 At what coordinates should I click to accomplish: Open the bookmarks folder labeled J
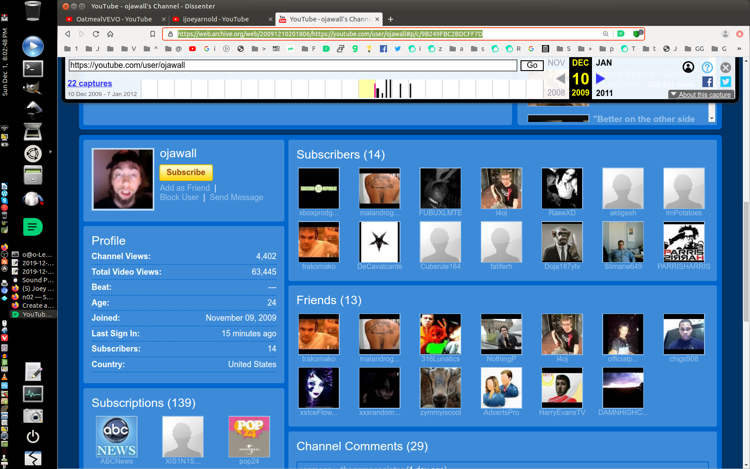92,49
